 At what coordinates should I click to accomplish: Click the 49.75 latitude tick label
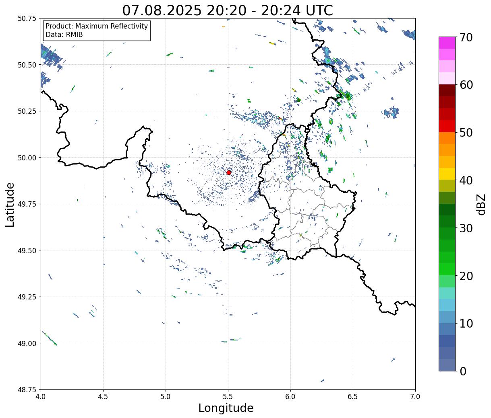(x=27, y=204)
